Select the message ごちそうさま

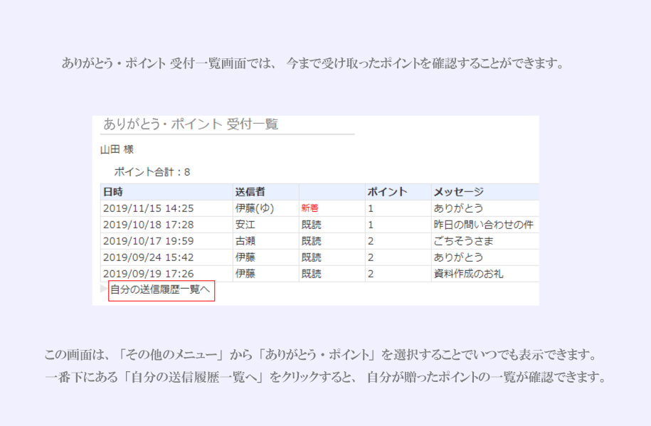[x=463, y=241]
